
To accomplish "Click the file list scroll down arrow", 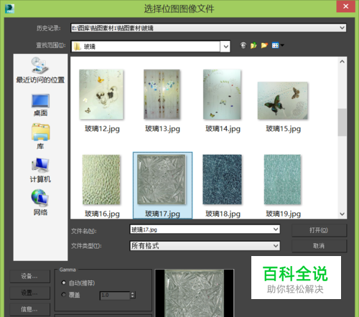I will pos(342,214).
